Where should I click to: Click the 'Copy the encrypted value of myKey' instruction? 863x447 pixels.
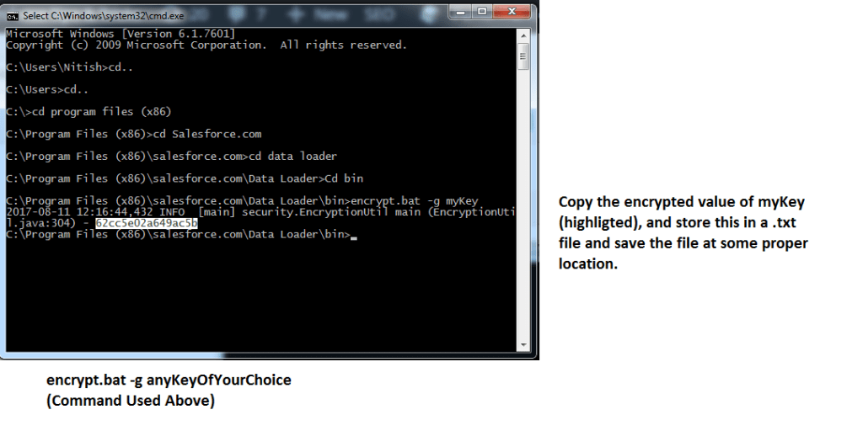(x=681, y=202)
